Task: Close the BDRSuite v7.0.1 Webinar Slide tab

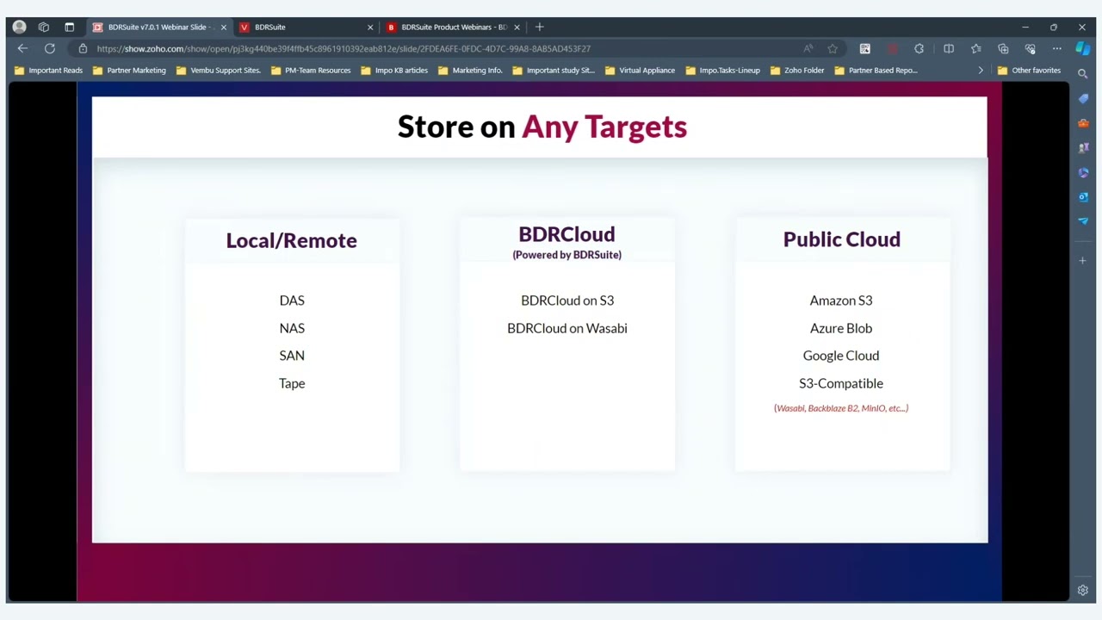Action: tap(223, 28)
